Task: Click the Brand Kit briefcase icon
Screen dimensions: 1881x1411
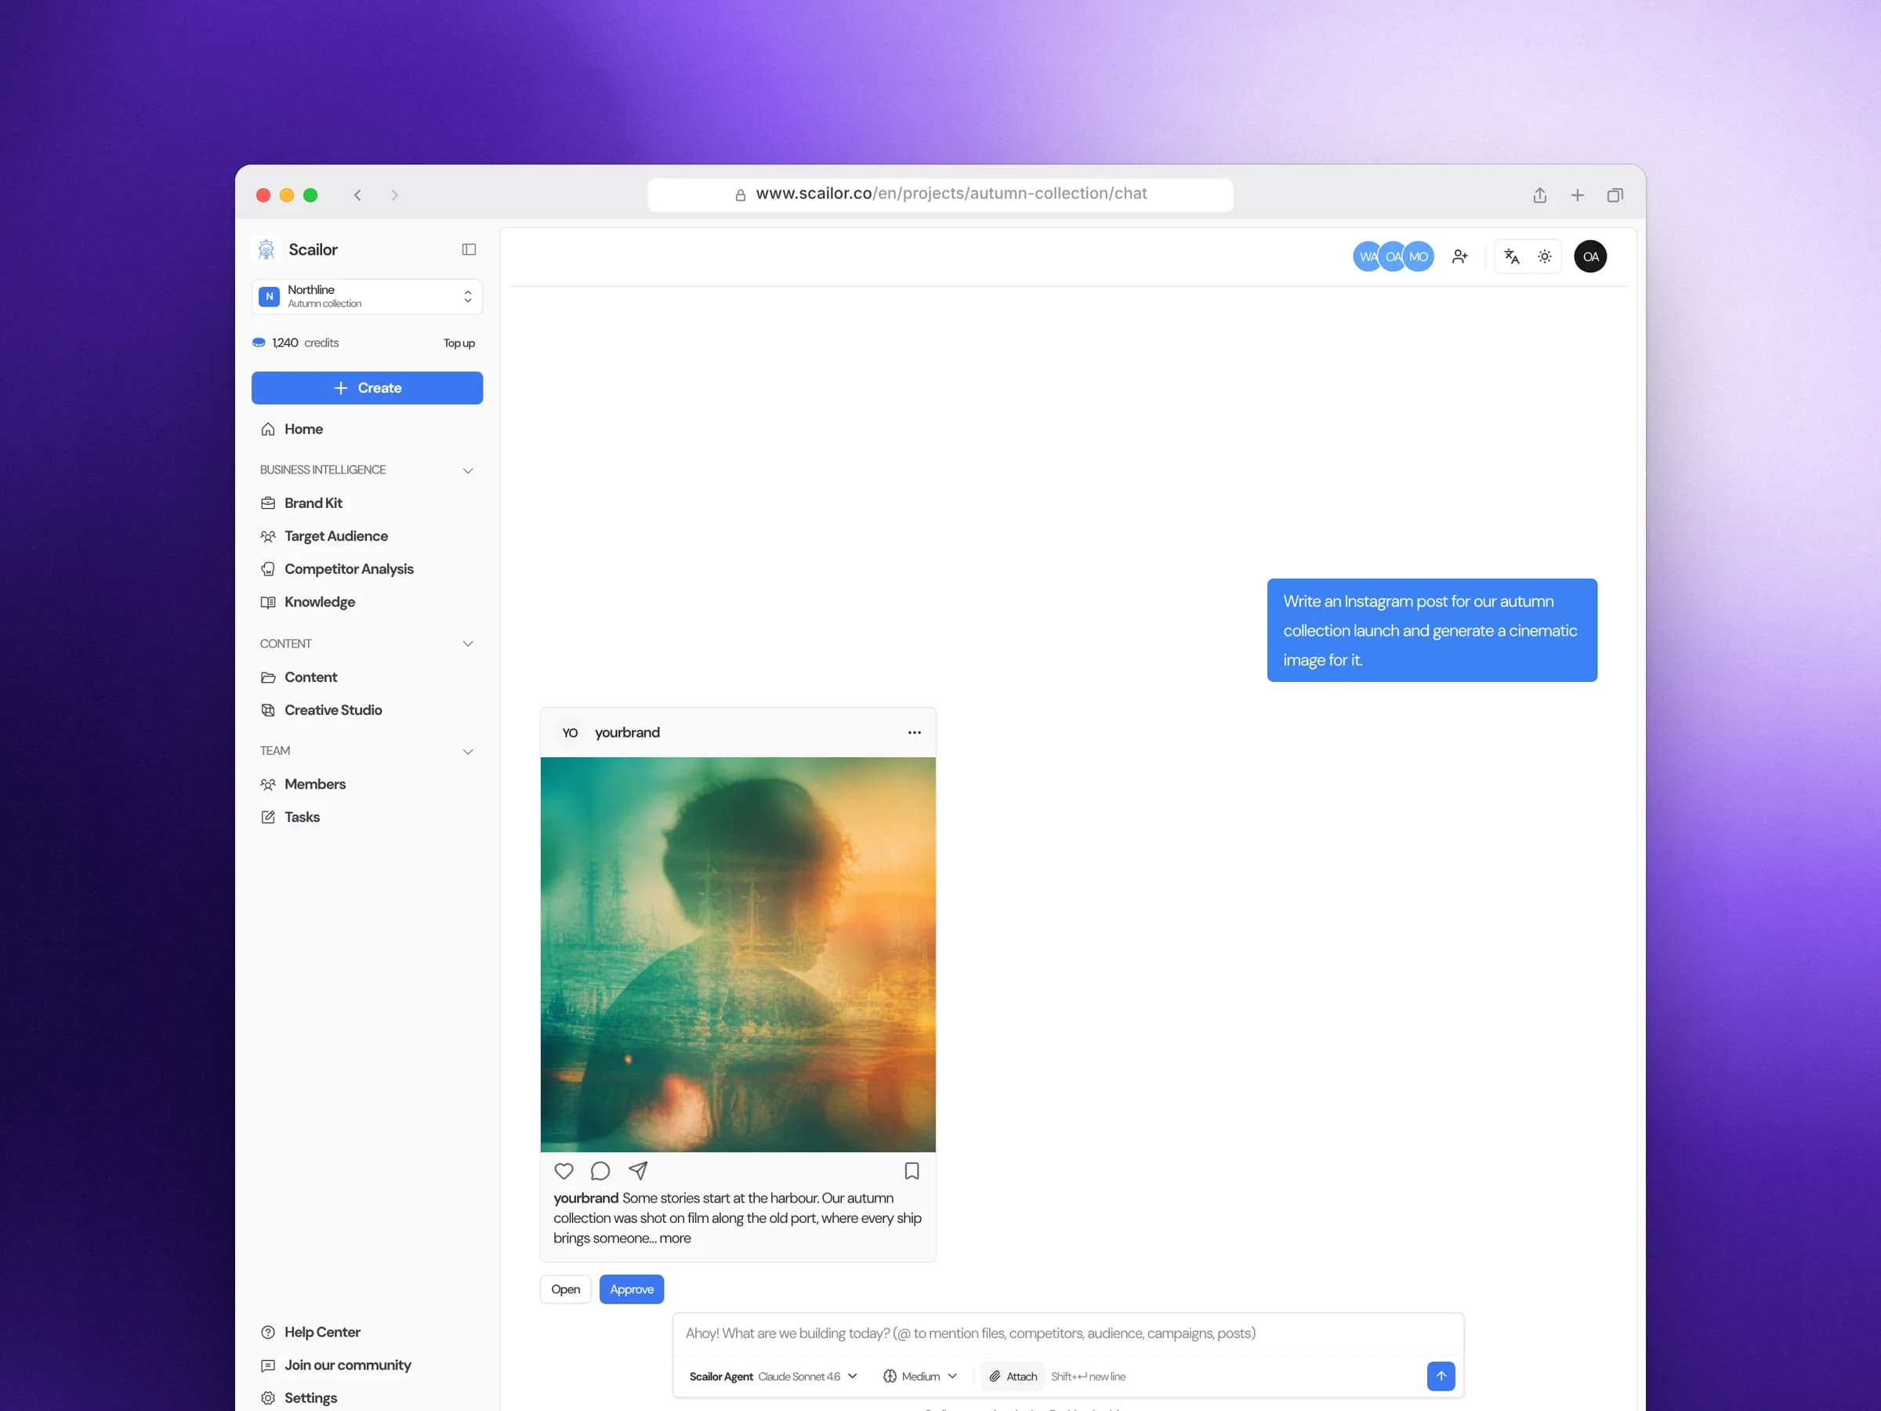Action: click(x=268, y=503)
